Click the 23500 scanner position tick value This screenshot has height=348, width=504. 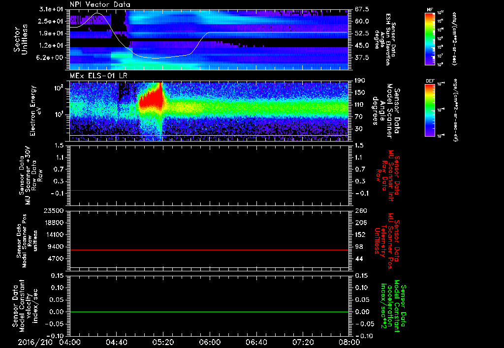[54, 210]
